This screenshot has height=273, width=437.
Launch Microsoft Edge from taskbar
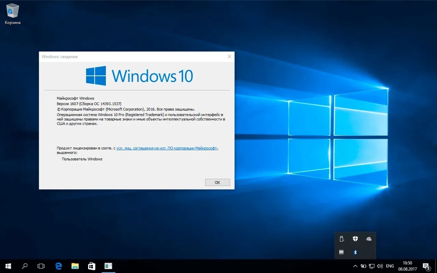point(58,266)
